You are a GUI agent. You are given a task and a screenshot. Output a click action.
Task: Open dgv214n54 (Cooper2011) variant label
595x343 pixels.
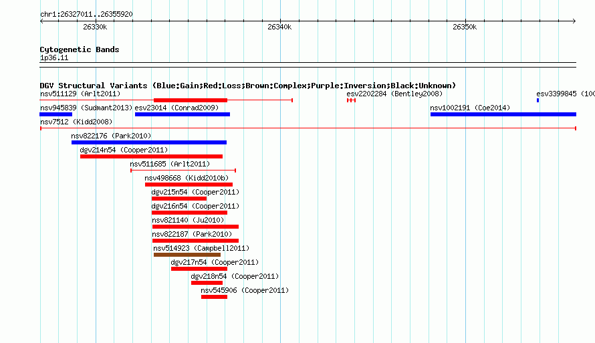pyautogui.click(x=124, y=150)
